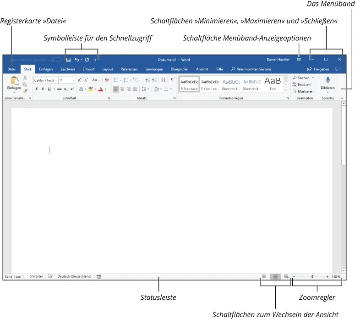Switch to the Referenzen ribbon tab
The height and width of the screenshot is (319, 355).
point(129,69)
